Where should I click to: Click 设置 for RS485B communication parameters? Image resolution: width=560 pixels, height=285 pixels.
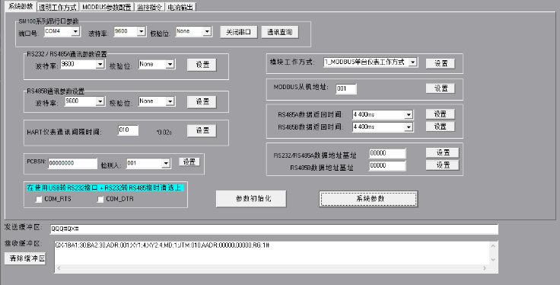click(x=202, y=101)
